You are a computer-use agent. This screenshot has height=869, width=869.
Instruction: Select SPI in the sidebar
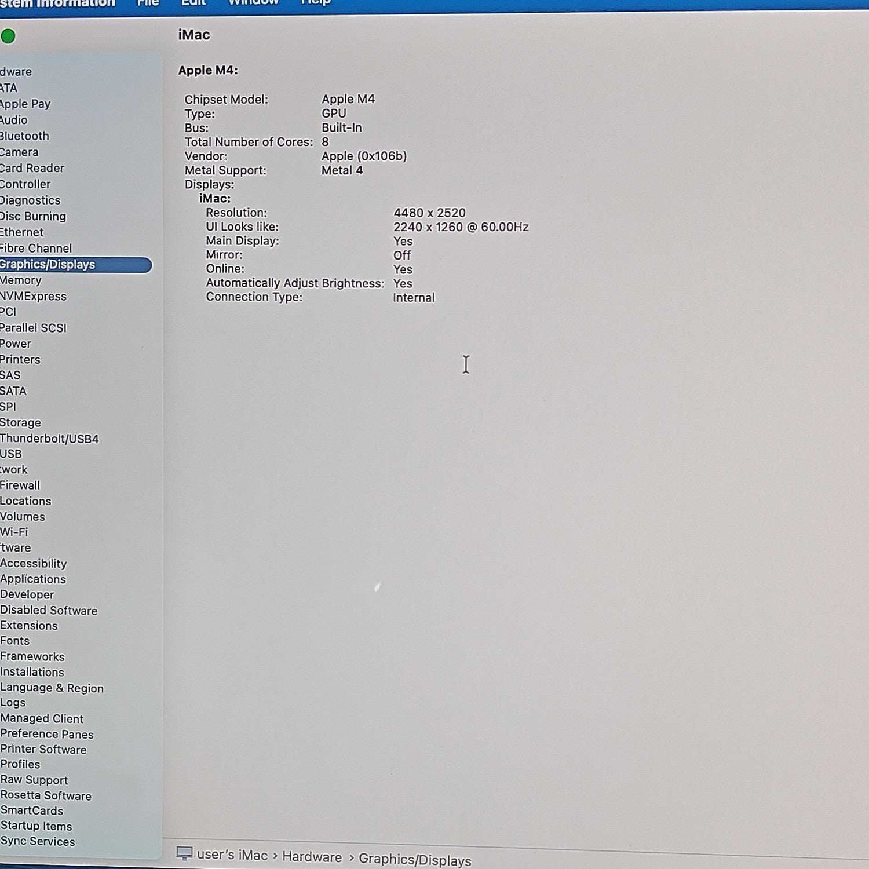coord(8,407)
